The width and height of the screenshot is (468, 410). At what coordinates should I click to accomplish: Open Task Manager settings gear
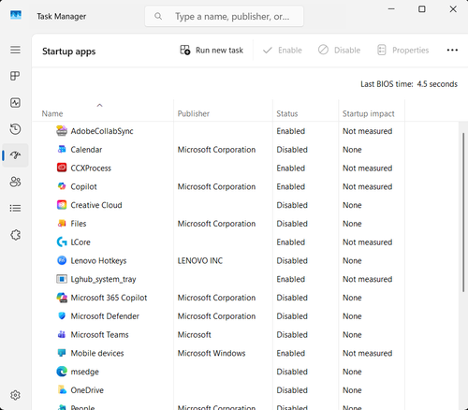15,395
